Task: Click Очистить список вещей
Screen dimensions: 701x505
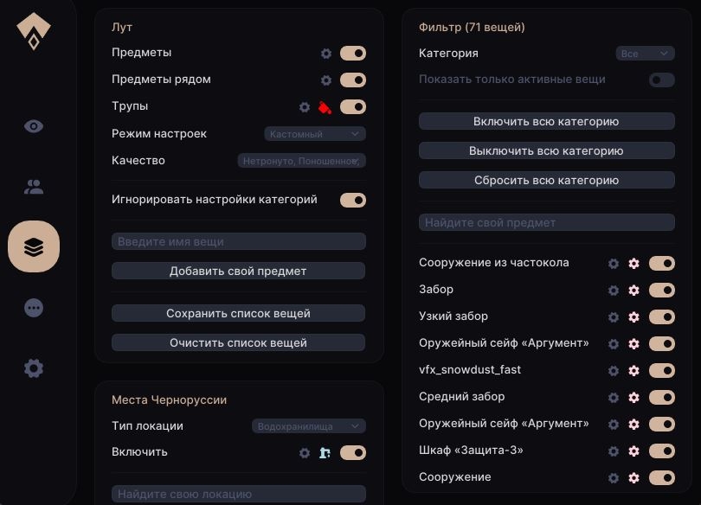Action: point(239,342)
